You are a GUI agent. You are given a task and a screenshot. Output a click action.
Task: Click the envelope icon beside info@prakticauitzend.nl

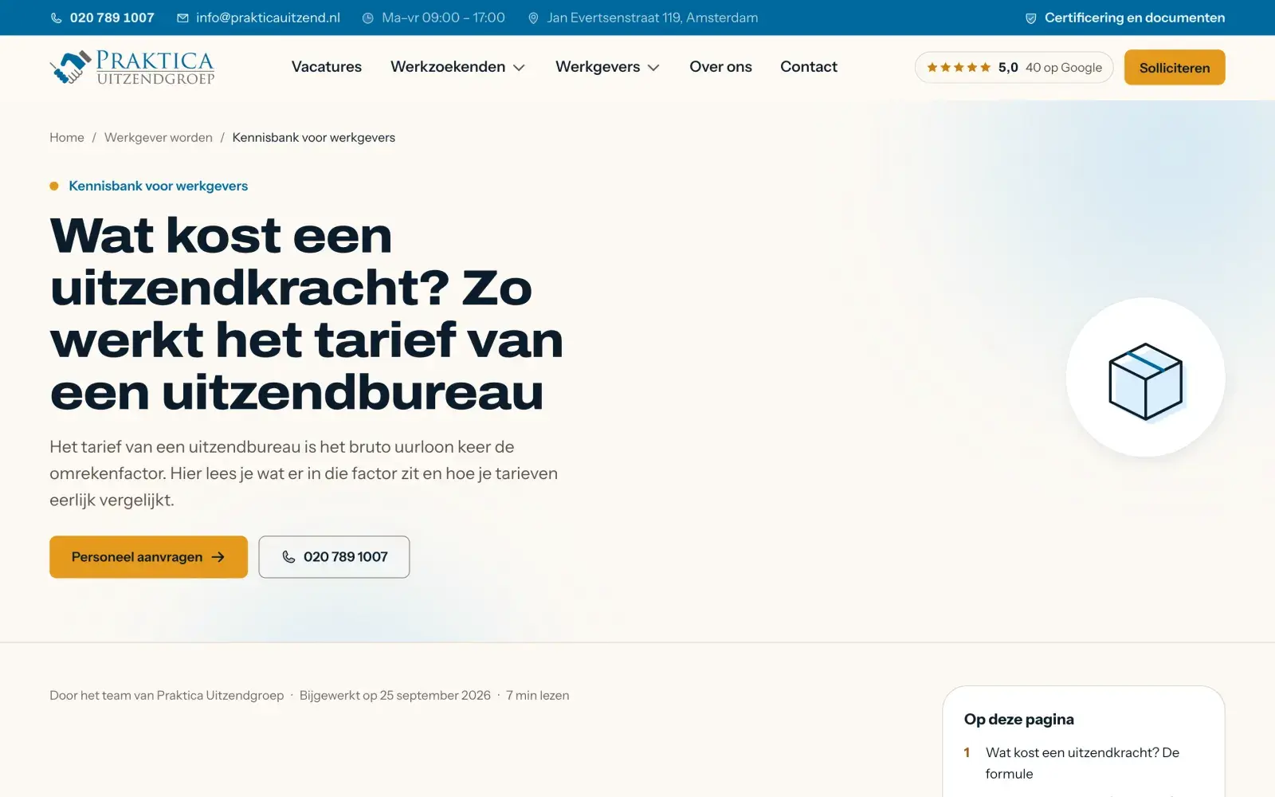182,18
